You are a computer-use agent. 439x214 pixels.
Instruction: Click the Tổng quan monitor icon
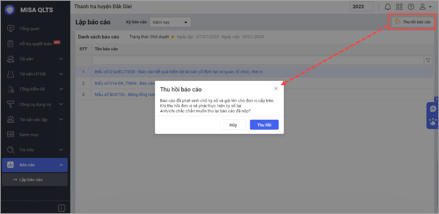point(11,28)
